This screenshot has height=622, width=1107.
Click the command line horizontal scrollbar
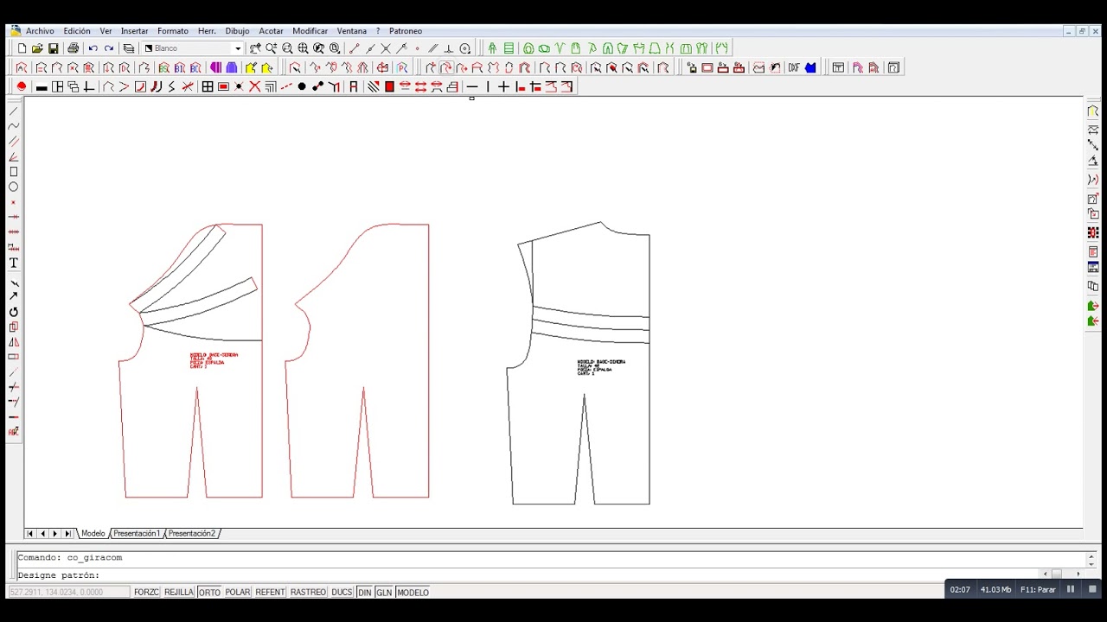point(1063,574)
